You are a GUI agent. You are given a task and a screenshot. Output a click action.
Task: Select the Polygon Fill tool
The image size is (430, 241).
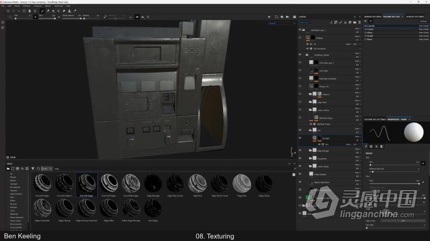click(58, 11)
